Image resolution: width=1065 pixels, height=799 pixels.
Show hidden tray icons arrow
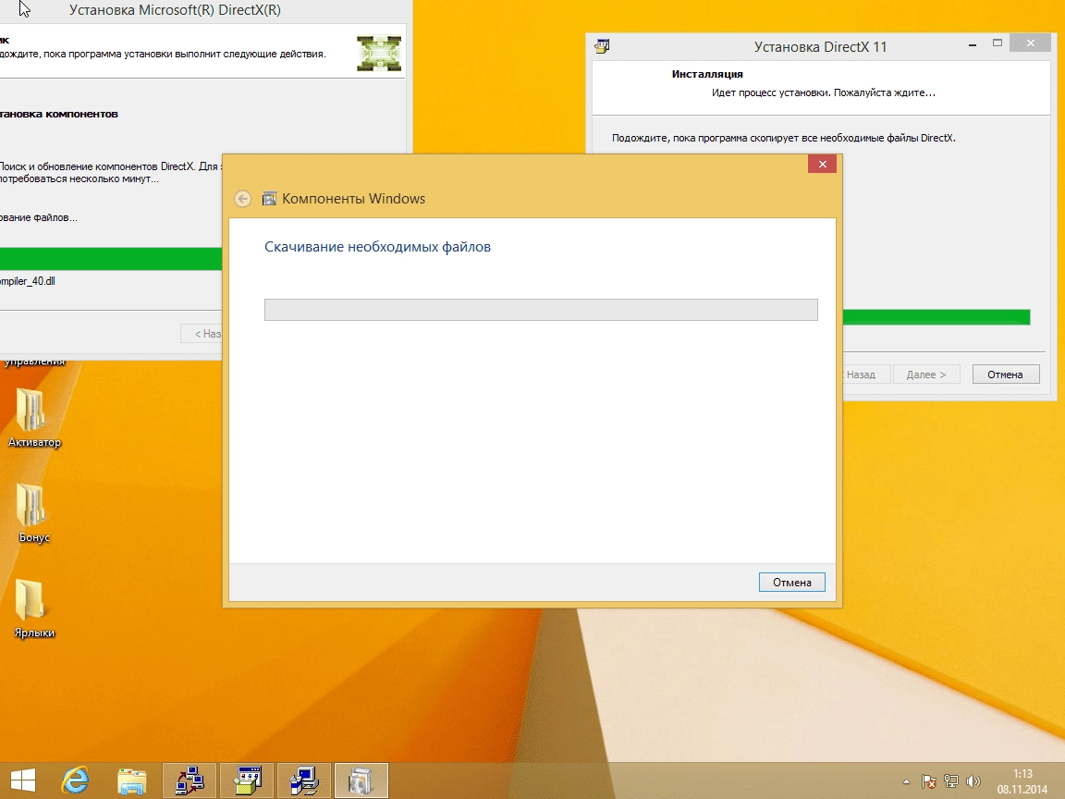906,781
